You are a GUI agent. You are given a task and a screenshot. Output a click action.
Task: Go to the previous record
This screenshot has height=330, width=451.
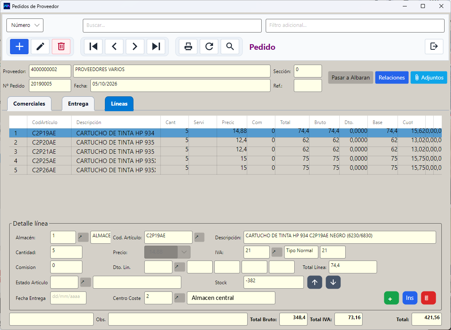click(114, 47)
